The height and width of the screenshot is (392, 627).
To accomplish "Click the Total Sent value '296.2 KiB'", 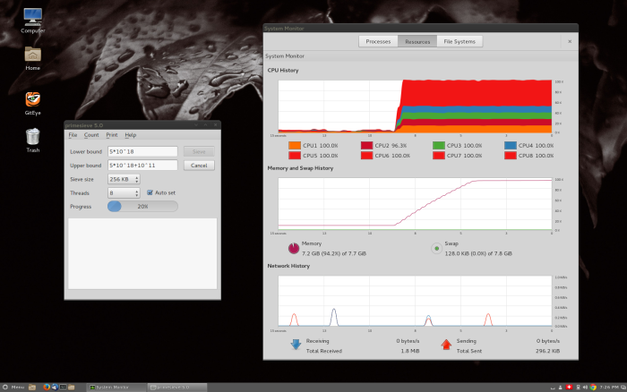I will pos(547,351).
